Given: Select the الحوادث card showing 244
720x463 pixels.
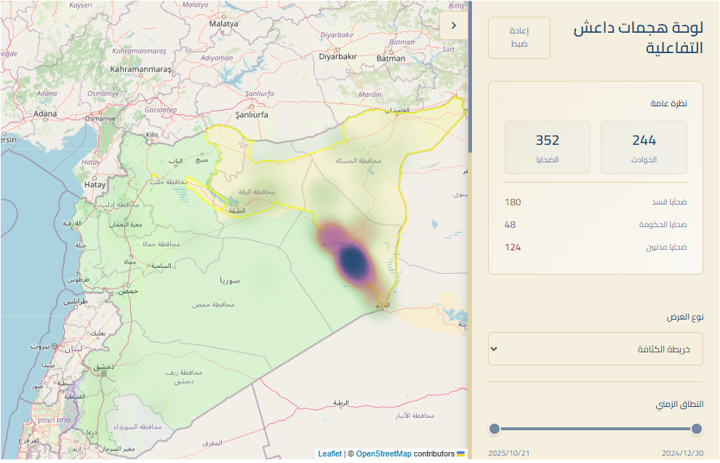Looking at the screenshot, I should pos(644,147).
